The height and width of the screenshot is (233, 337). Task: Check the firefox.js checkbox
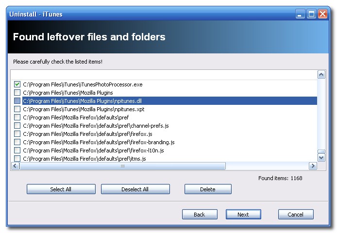17,133
